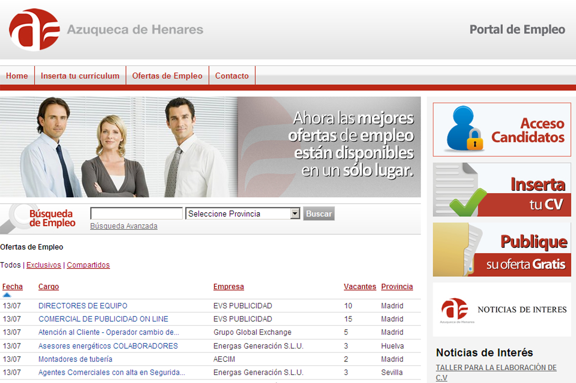This screenshot has width=576, height=383.
Task: Open the DIRECTORES DE EQUIPO job offer
Action: click(x=83, y=306)
